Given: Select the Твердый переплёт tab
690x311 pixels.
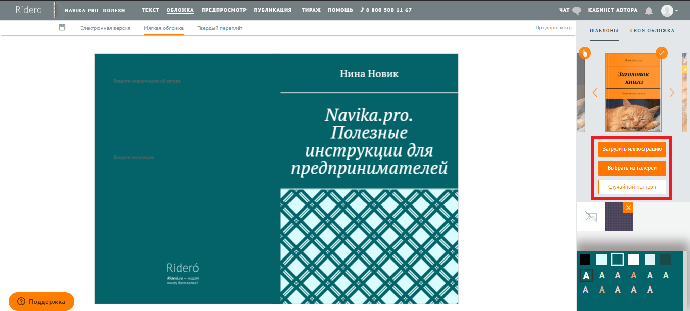Looking at the screenshot, I should tap(220, 28).
